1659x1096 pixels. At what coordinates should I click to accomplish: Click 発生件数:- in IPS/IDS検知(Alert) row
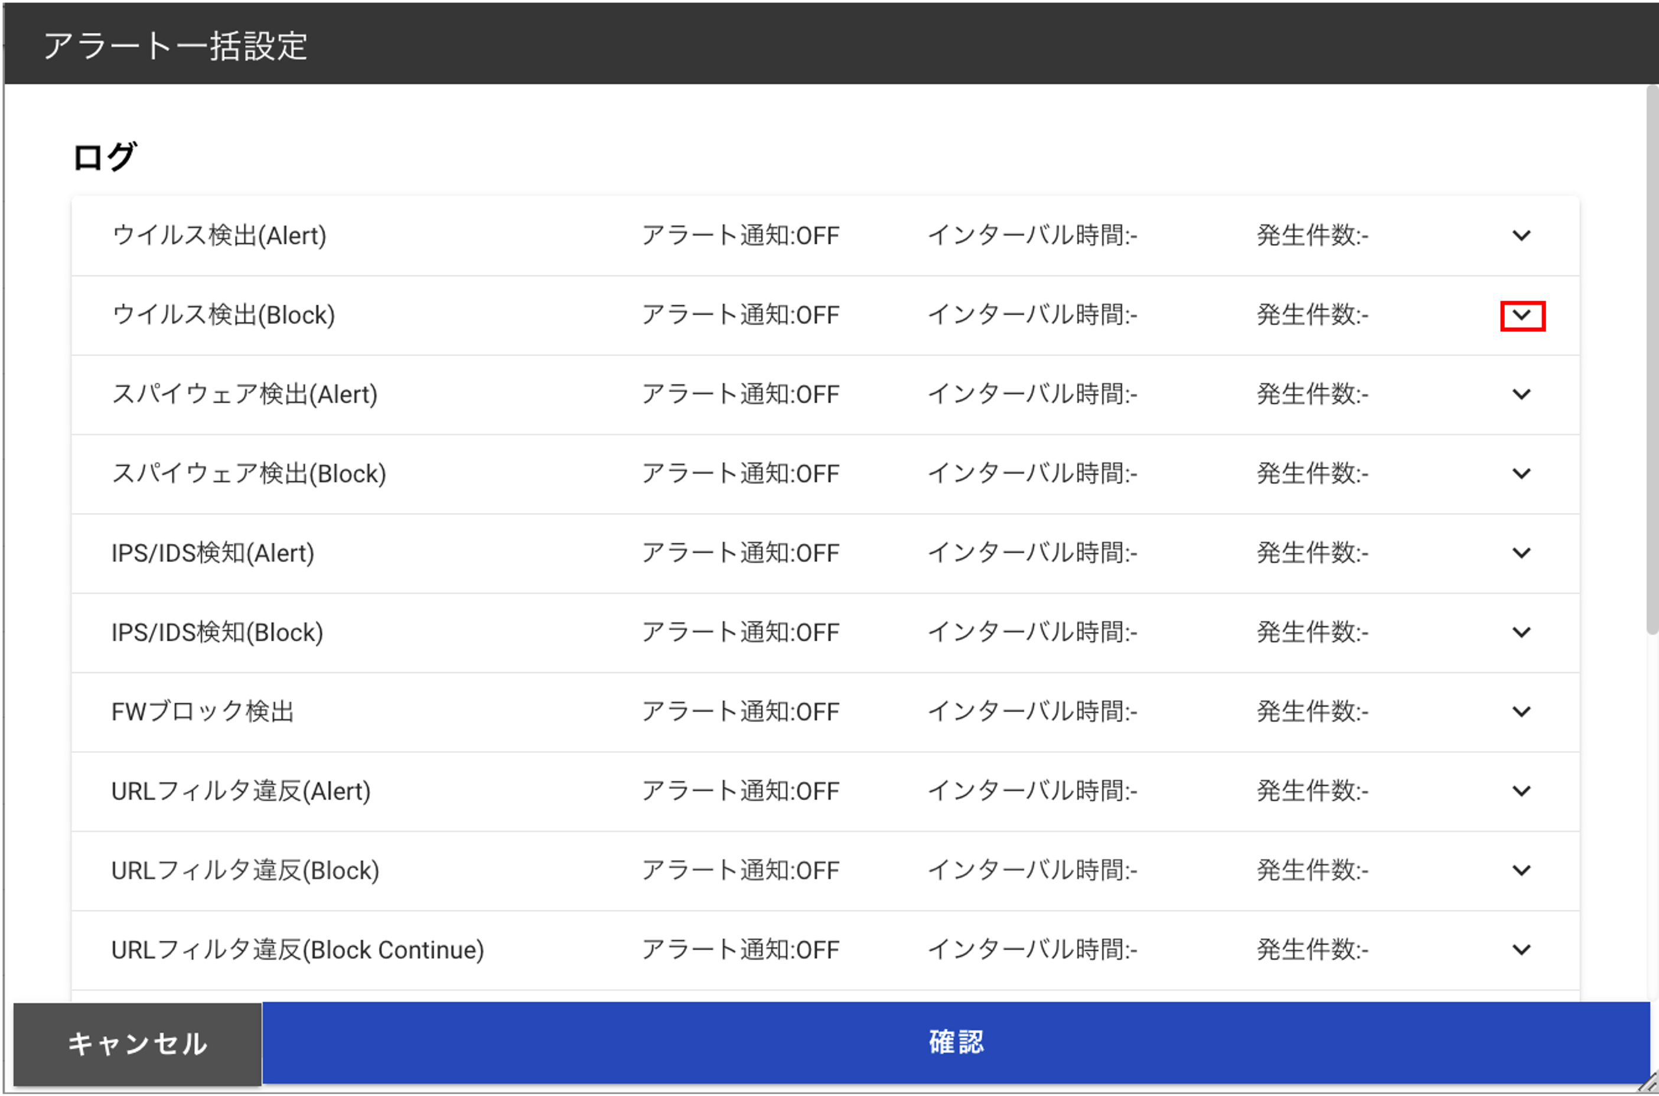(1312, 553)
